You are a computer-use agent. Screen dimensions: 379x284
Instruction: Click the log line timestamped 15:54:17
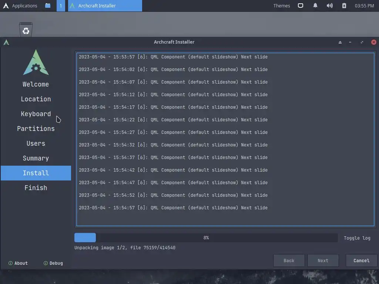(x=173, y=107)
